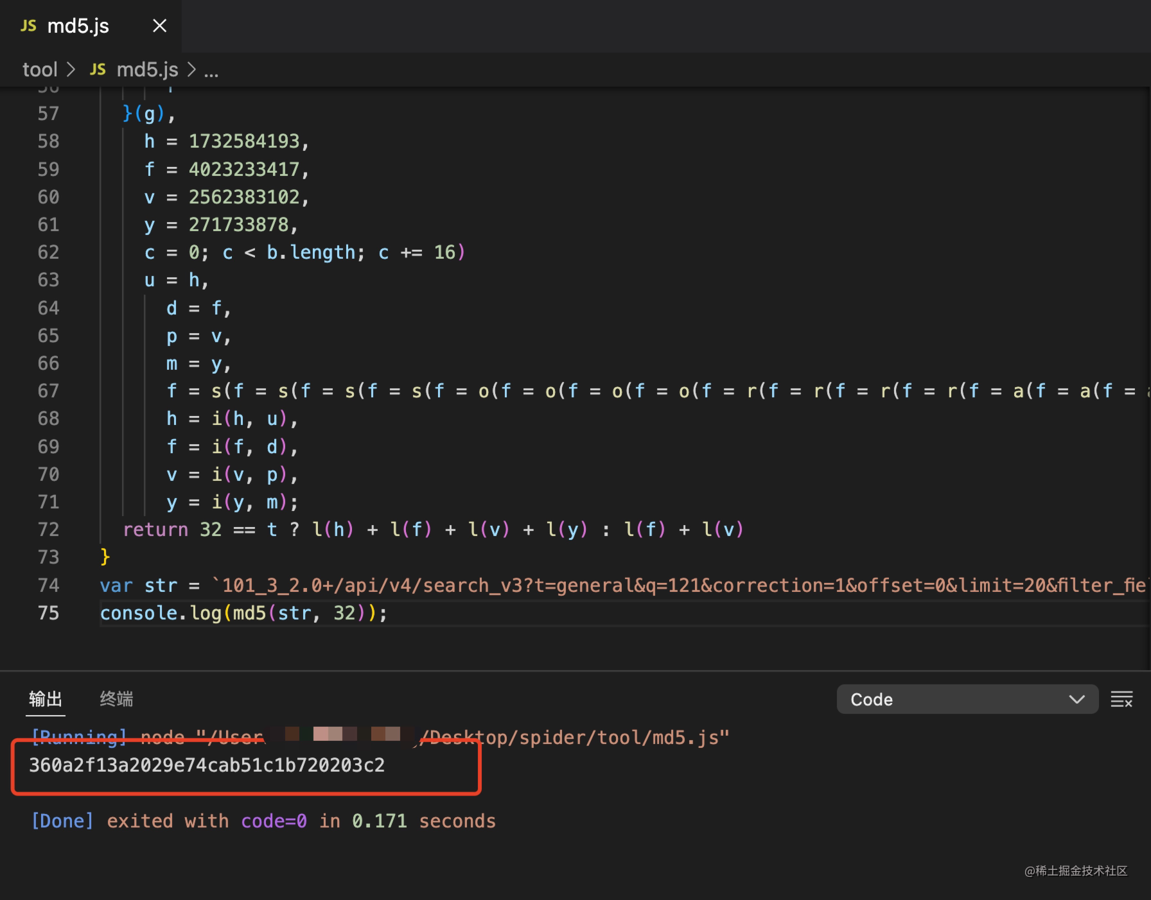This screenshot has height=900, width=1151.
Task: Click 'h = i(h, u),' on line 68
Action: point(232,419)
